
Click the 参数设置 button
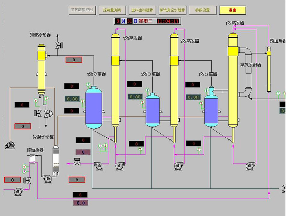(x=202, y=10)
